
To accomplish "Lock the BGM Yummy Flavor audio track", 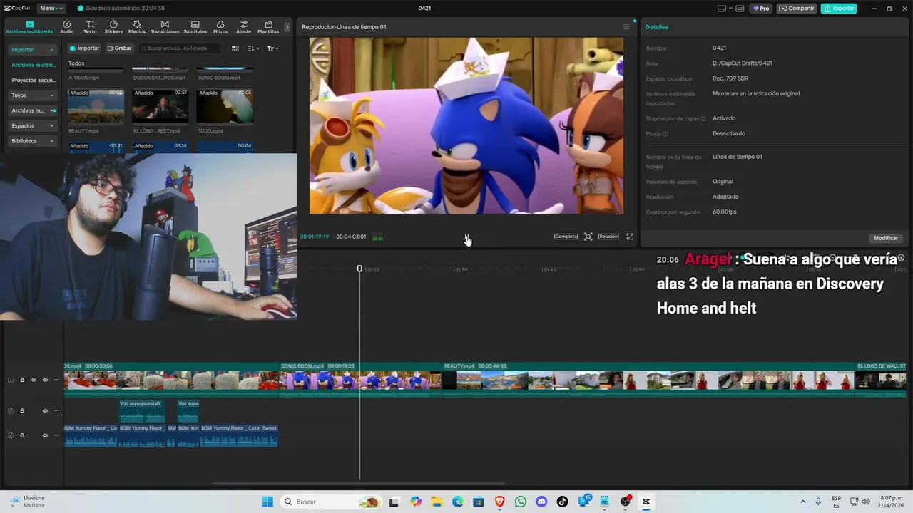I will tap(22, 435).
